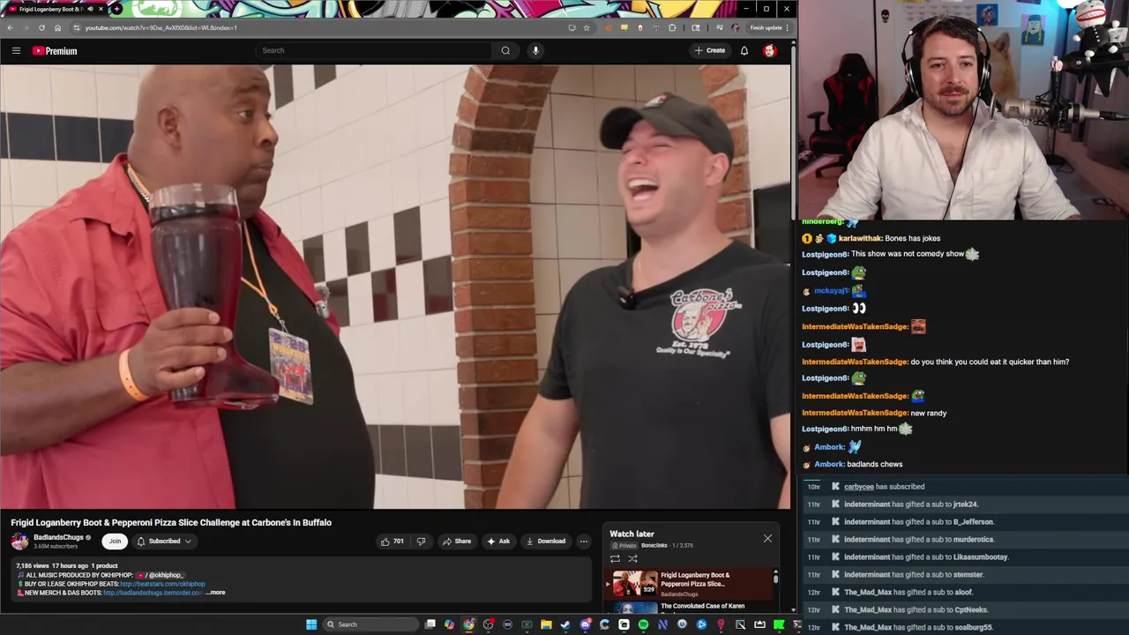Open the Create menu

click(709, 50)
